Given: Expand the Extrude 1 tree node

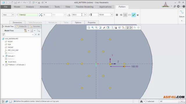Looking at the screenshot, I should point(3,56).
